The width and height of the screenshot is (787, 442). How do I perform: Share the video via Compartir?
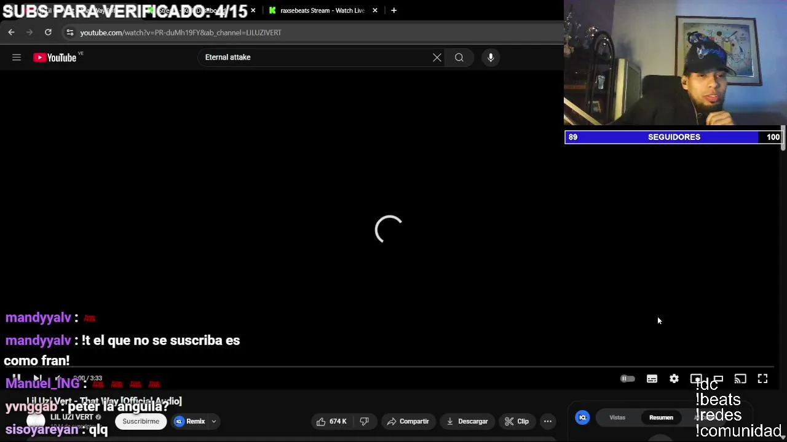408,421
